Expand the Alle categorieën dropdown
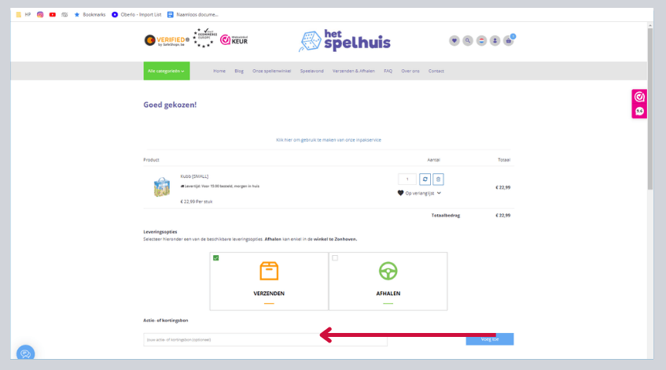 167,71
